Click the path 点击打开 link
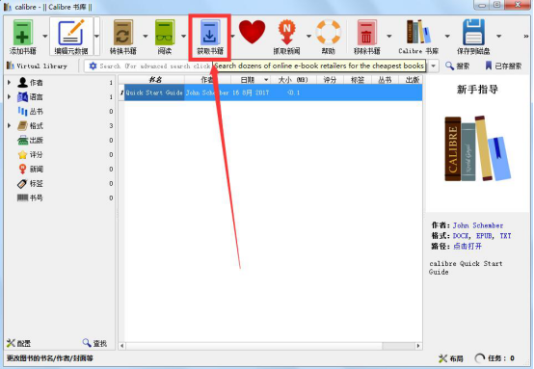This screenshot has height=369, width=534. point(467,246)
